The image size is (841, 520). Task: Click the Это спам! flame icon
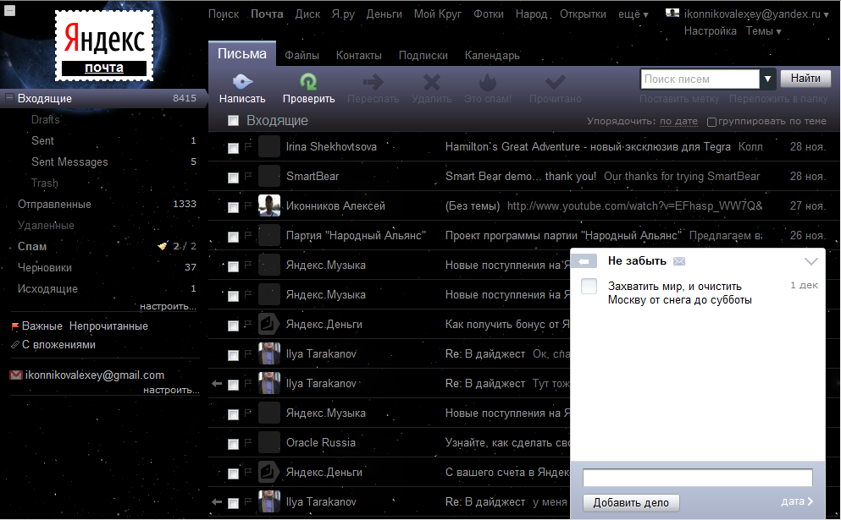coord(488,82)
